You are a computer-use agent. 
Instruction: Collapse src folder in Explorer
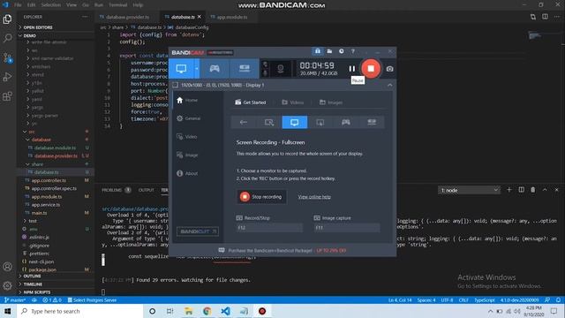coord(56,132)
